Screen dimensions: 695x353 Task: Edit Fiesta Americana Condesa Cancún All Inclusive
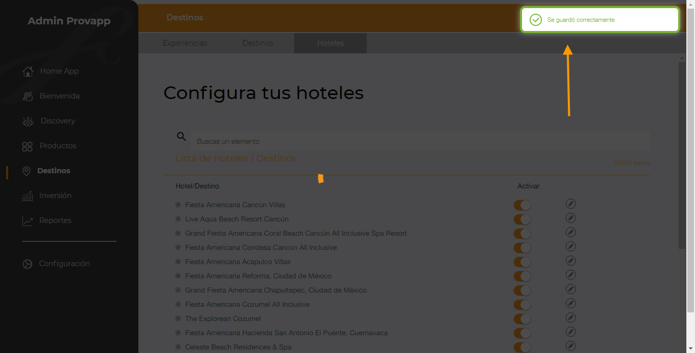[571, 246]
